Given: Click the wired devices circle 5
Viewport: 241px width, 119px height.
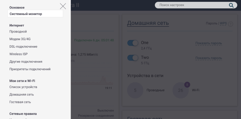Looking at the screenshot, I should (135, 90).
